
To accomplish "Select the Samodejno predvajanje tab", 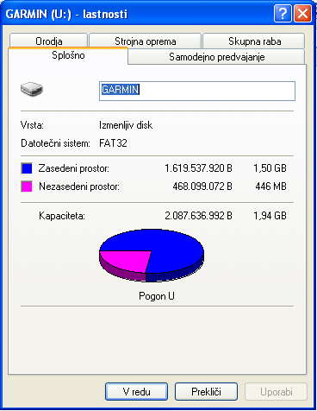I will [x=216, y=56].
